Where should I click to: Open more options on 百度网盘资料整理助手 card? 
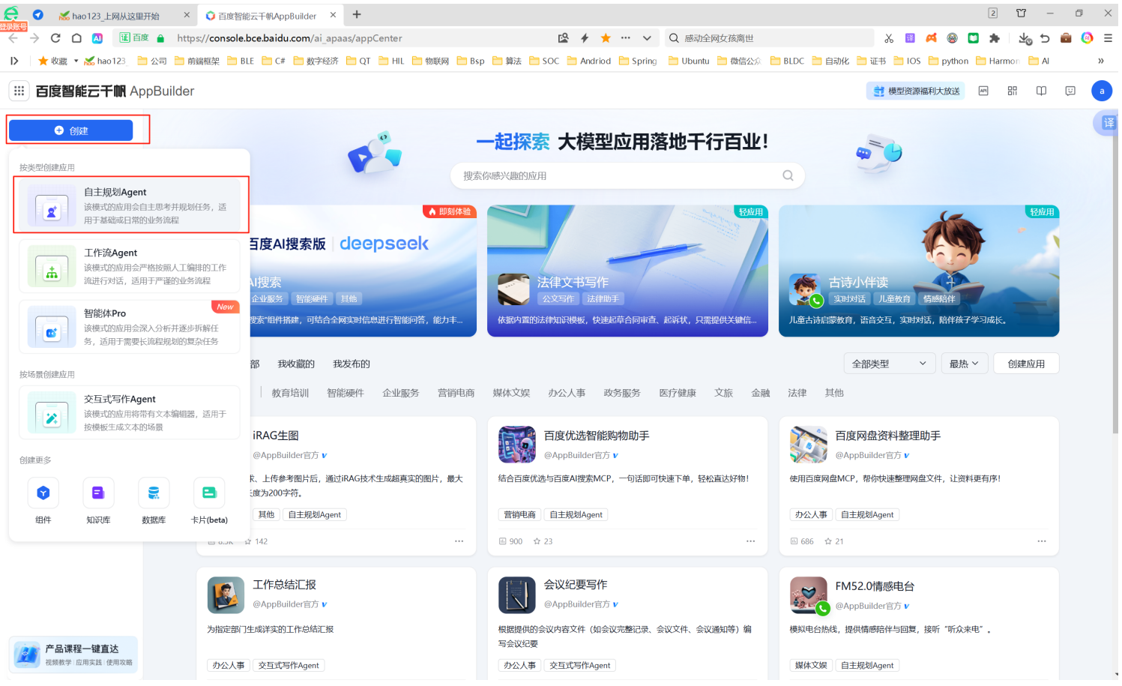[1042, 541]
